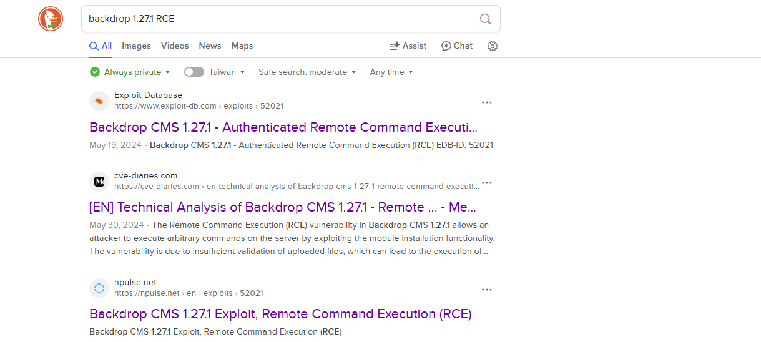Switch to the News tab
Screen dimensions: 761x342
tap(210, 46)
